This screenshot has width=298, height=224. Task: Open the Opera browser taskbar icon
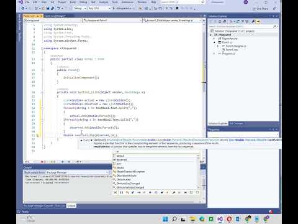(x=229, y=219)
